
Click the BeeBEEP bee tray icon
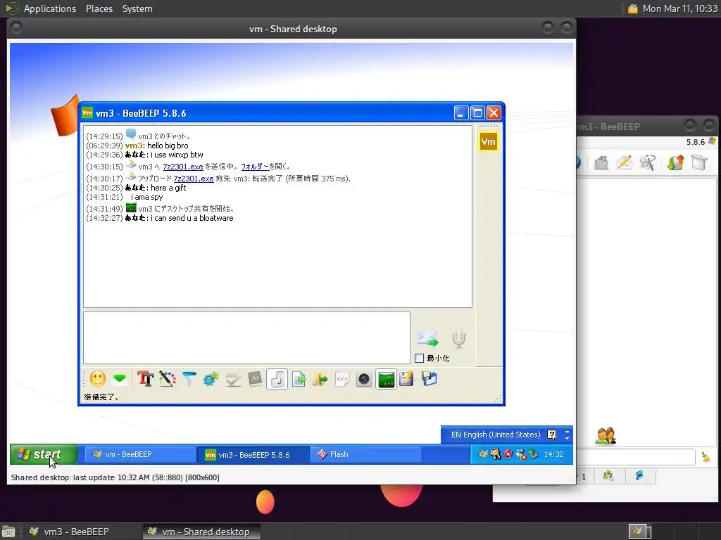pos(483,455)
